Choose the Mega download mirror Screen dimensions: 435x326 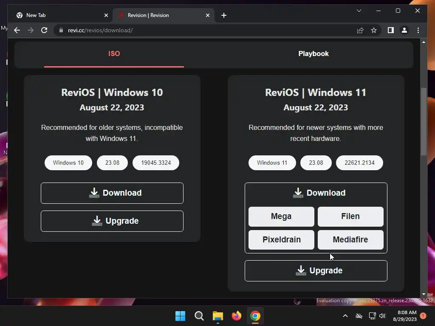(281, 216)
